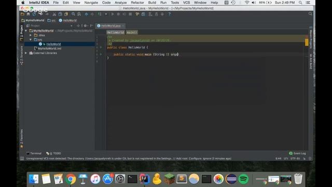Click the UTF-8 encoding selector
The height and width of the screenshot is (187, 332).
pyautogui.click(x=295, y=158)
